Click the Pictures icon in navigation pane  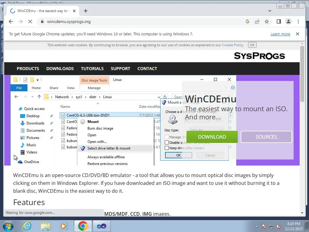22,138
